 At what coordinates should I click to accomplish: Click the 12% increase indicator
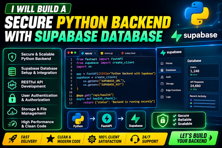(x=193, y=90)
